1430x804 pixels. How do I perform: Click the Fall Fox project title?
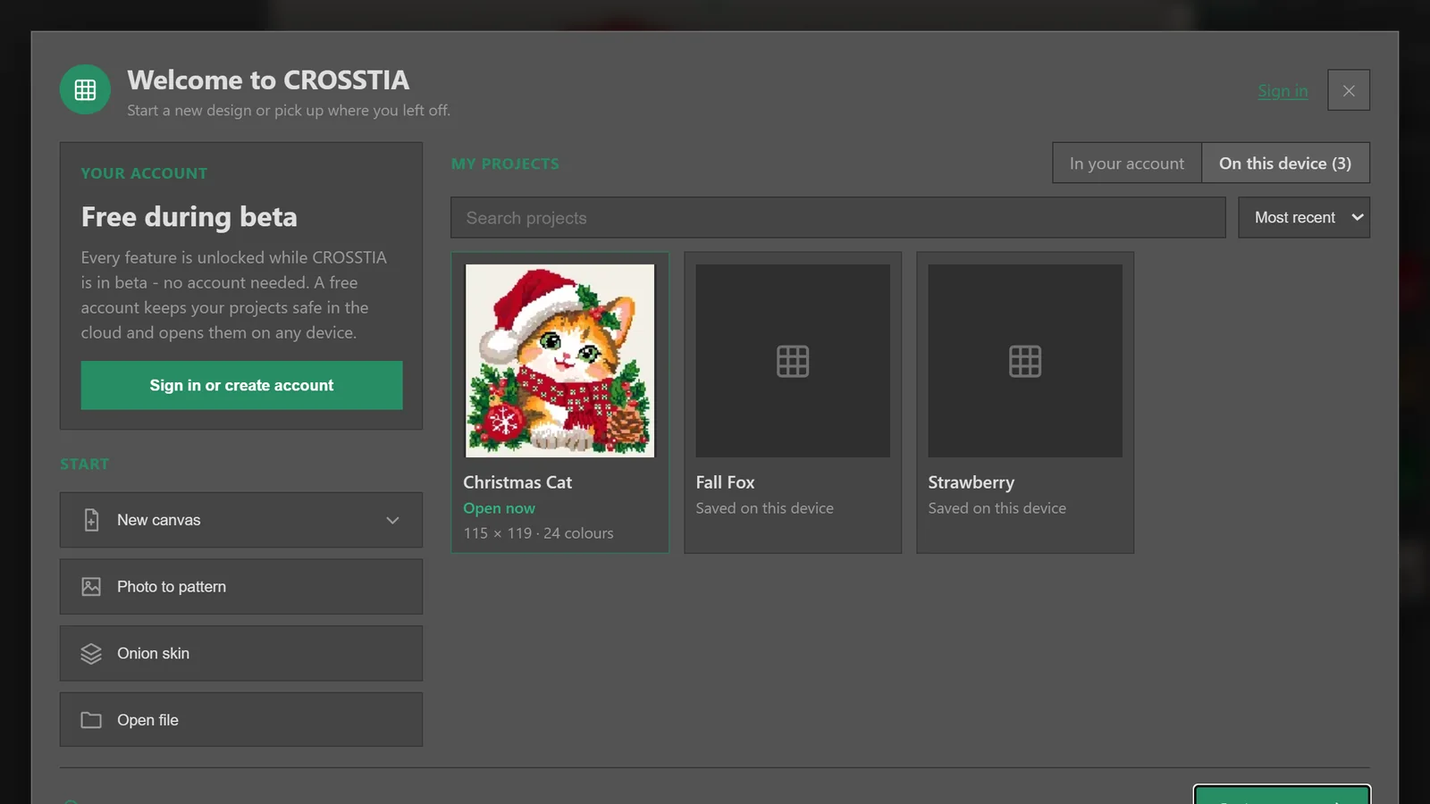(726, 482)
